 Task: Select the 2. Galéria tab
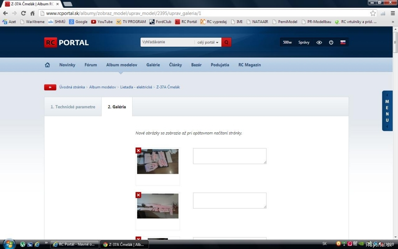pos(117,107)
